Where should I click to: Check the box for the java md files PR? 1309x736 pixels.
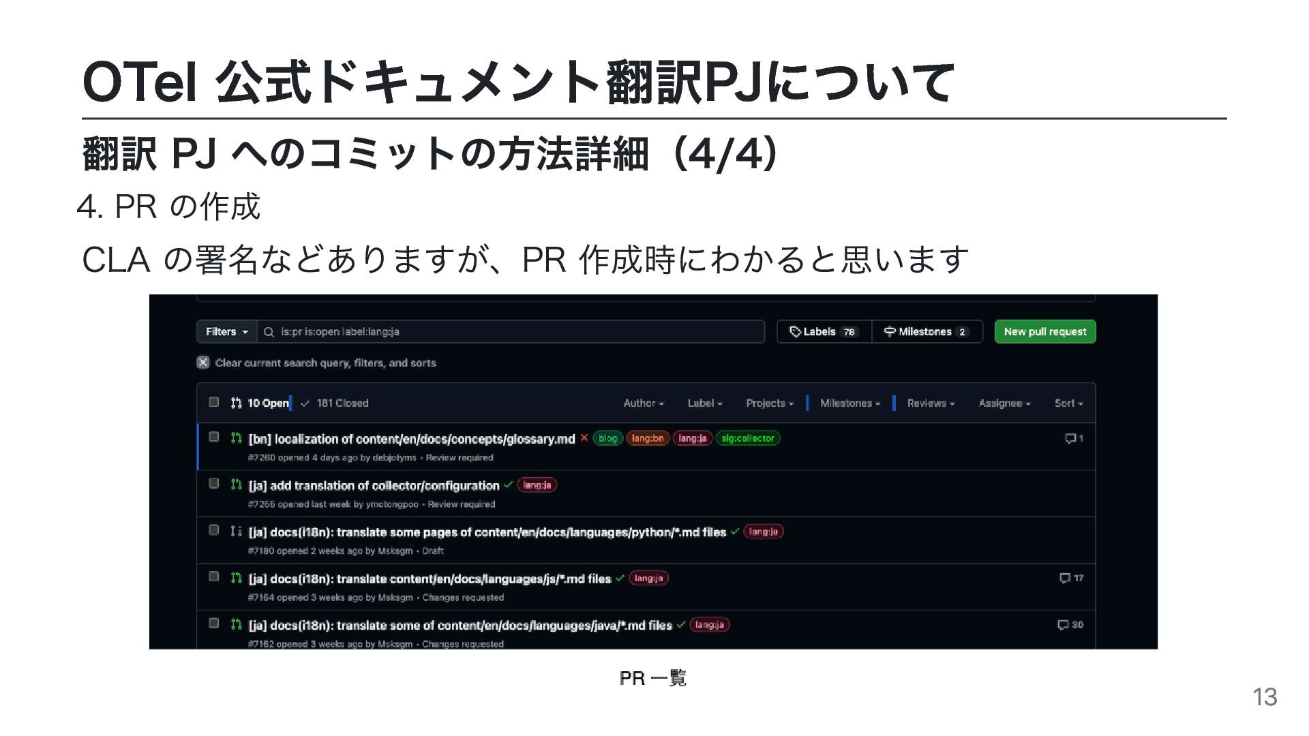pos(214,623)
